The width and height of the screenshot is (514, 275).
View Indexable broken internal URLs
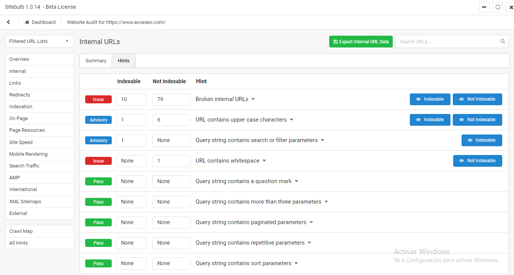click(430, 99)
